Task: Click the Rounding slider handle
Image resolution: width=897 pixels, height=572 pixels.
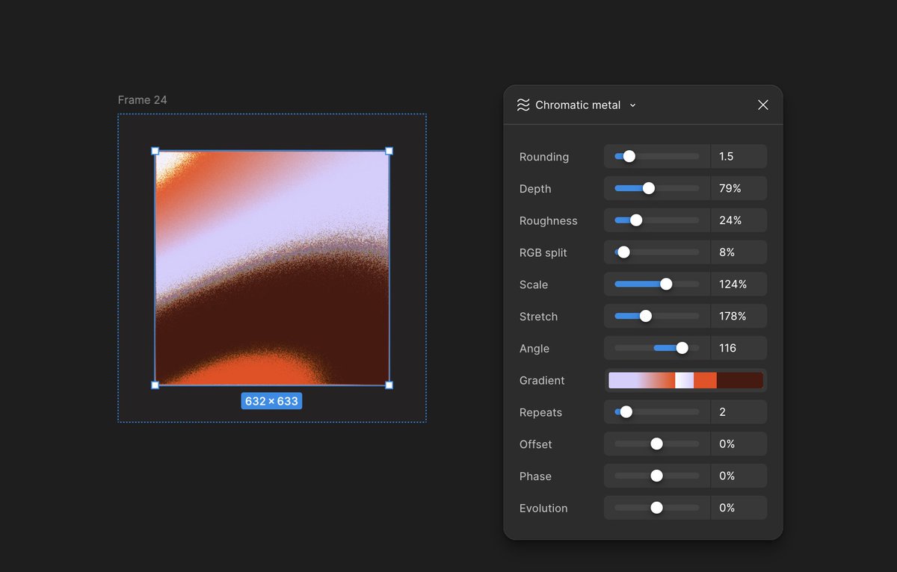Action: 629,156
